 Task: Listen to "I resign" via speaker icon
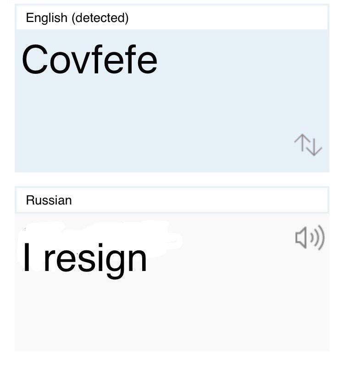(x=310, y=238)
